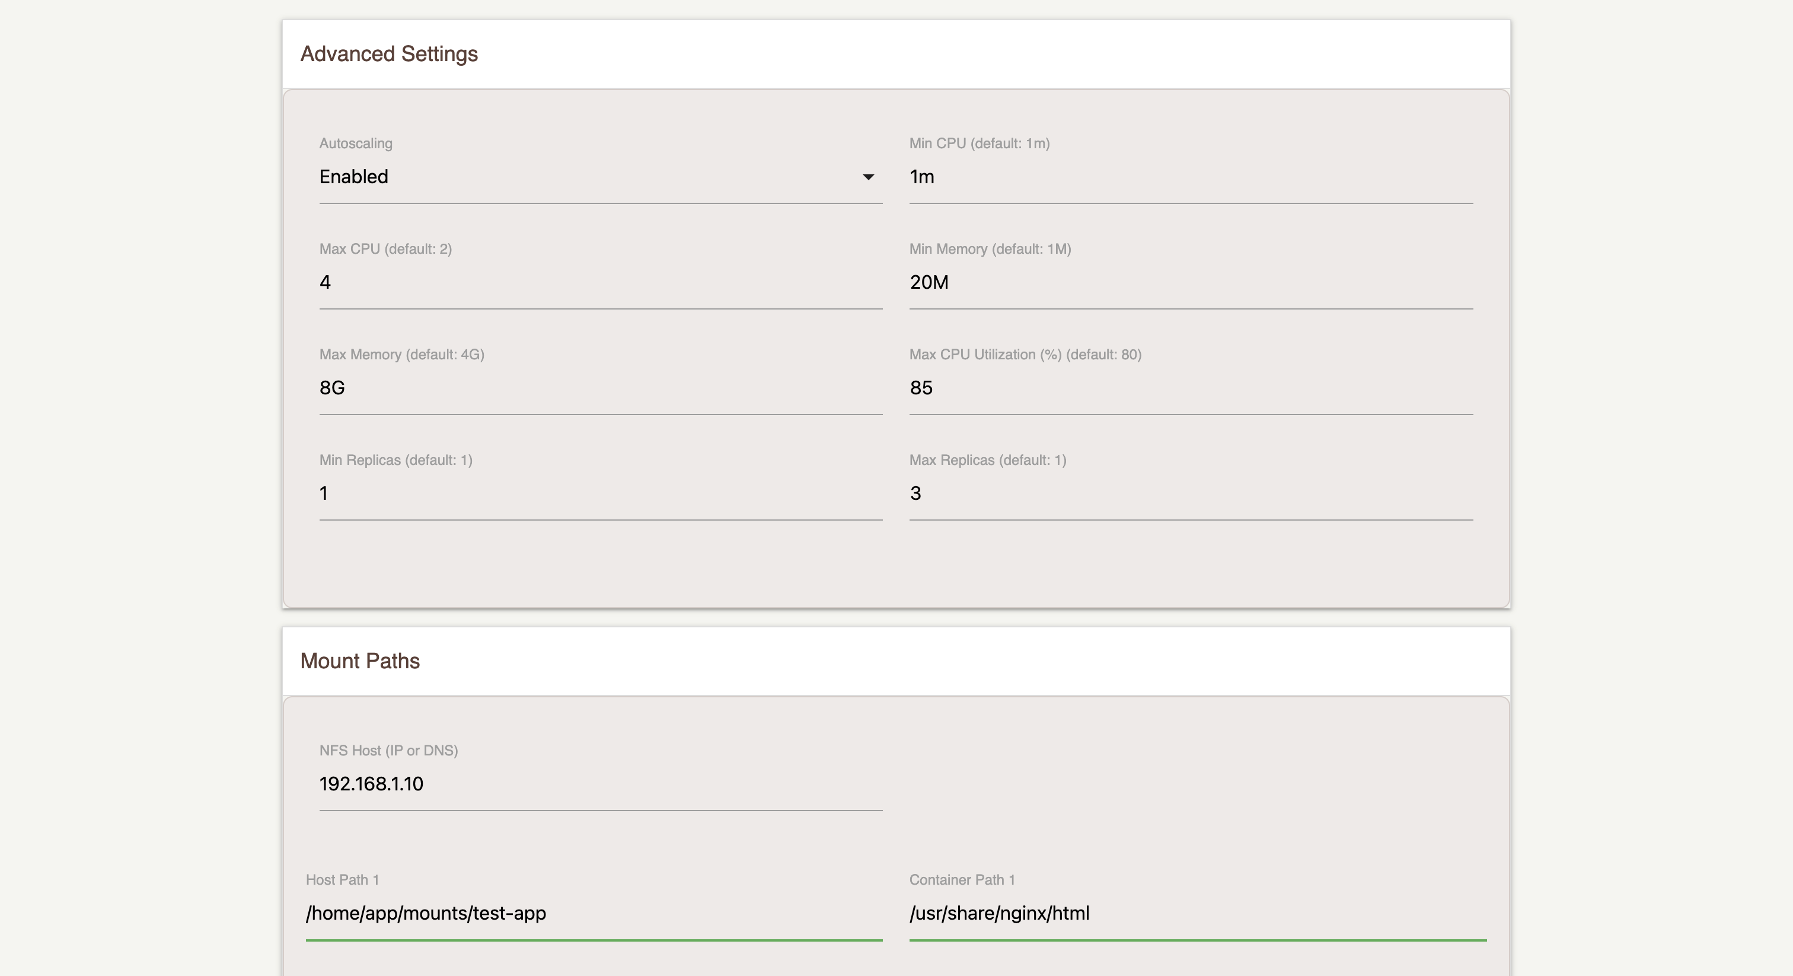Focus the Host Path 1 field
This screenshot has width=1793, height=976.
593,913
